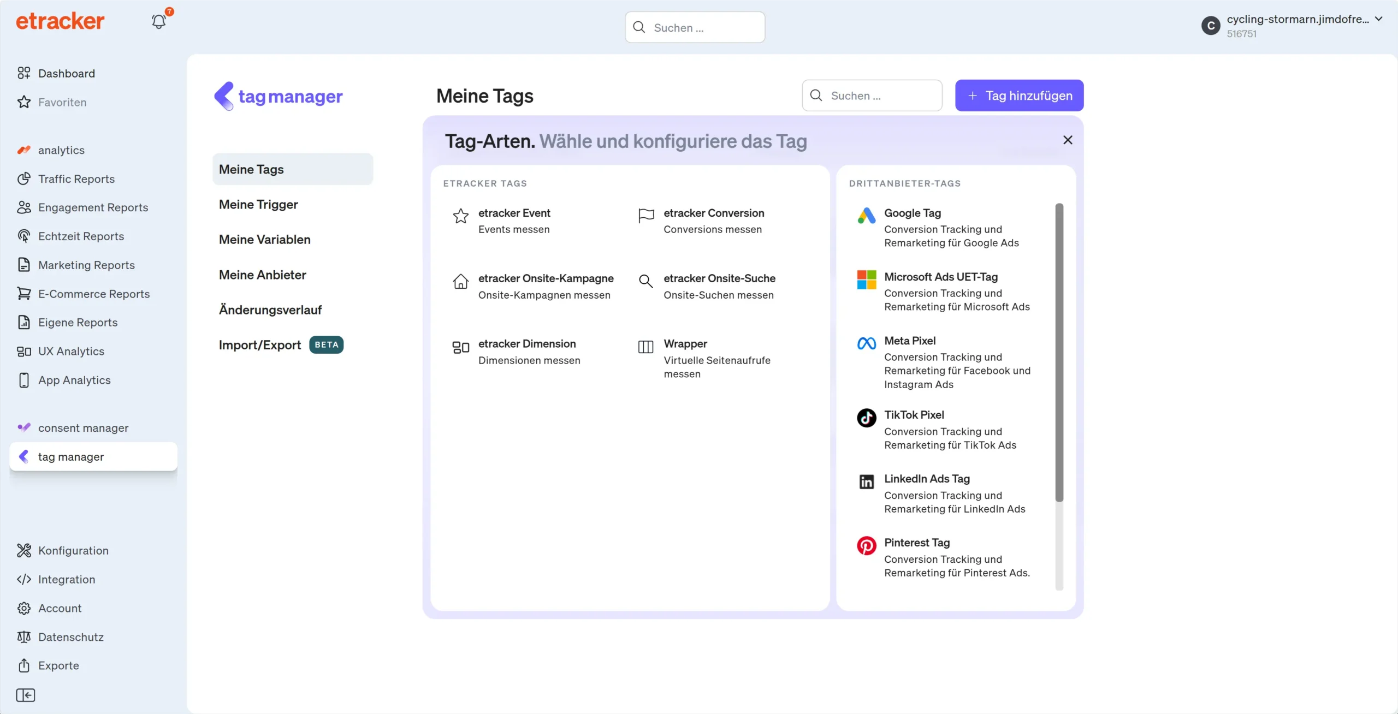
Task: Open Import/Export BETA page
Action: coord(260,344)
